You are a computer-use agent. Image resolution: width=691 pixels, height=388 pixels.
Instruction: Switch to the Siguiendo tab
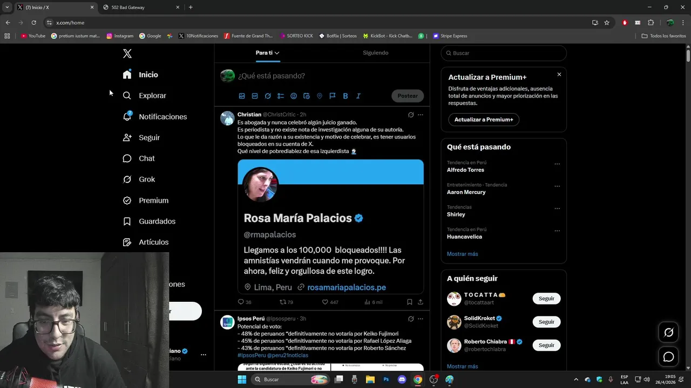point(376,53)
